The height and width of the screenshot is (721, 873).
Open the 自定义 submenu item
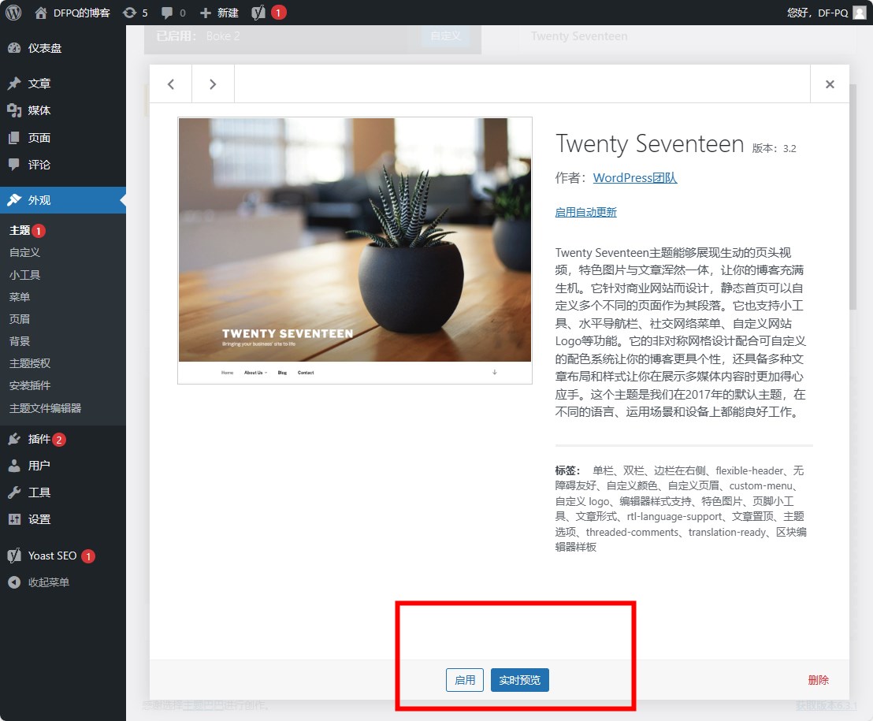tap(24, 252)
